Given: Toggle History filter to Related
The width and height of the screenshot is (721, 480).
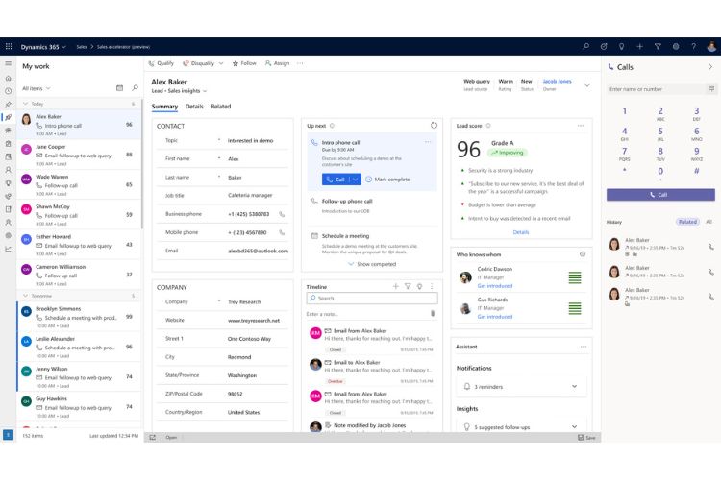Looking at the screenshot, I should [687, 222].
